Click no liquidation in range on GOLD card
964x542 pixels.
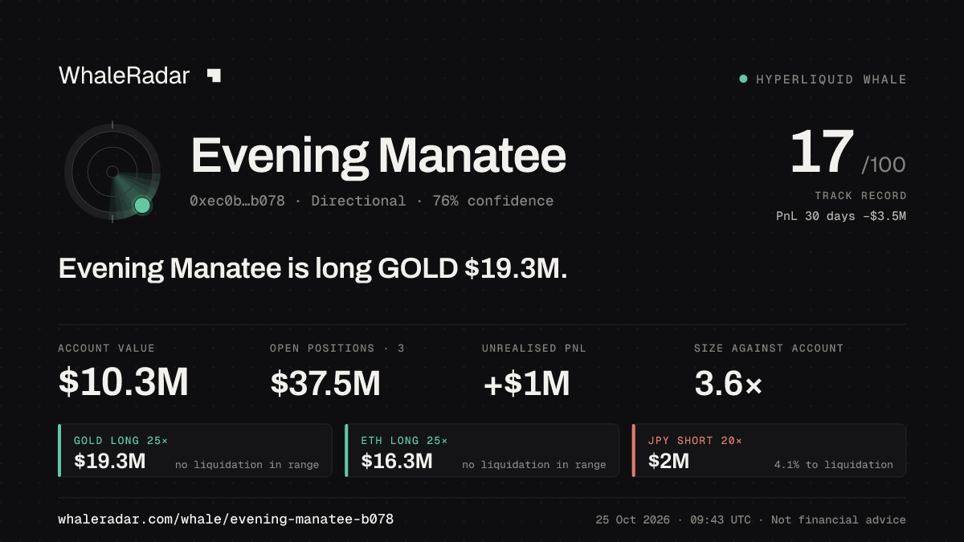tap(247, 465)
